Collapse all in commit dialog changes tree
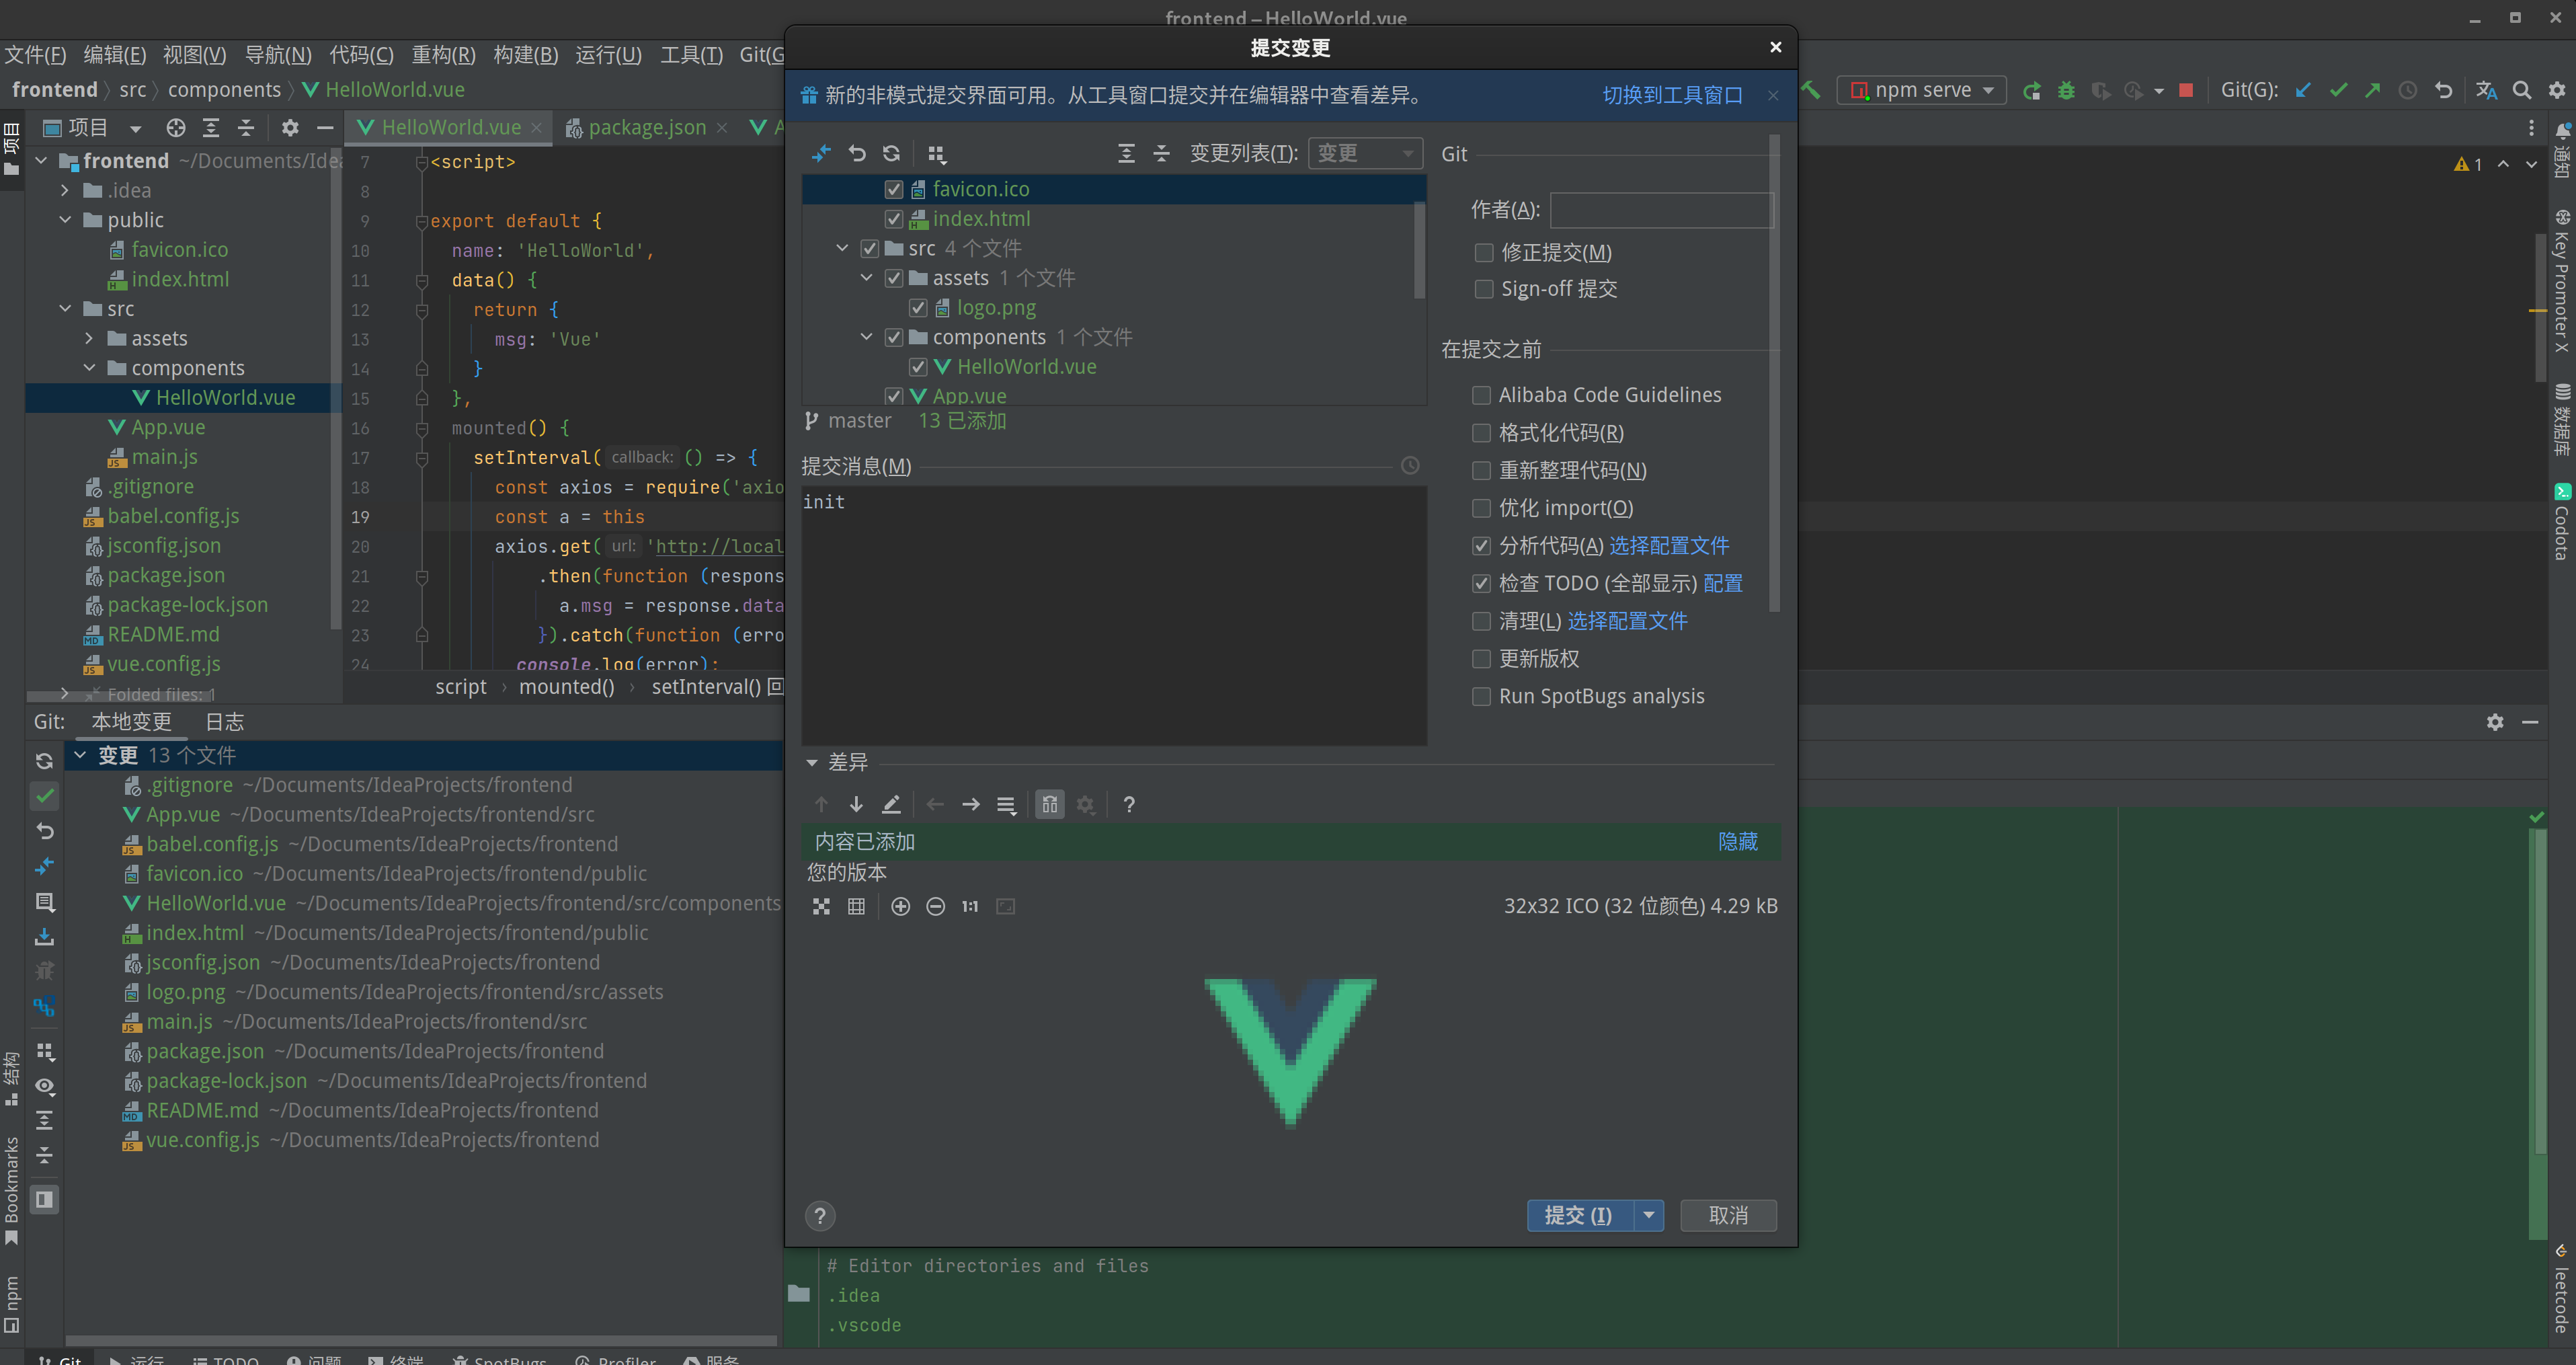This screenshot has width=2576, height=1365. [x=1161, y=153]
